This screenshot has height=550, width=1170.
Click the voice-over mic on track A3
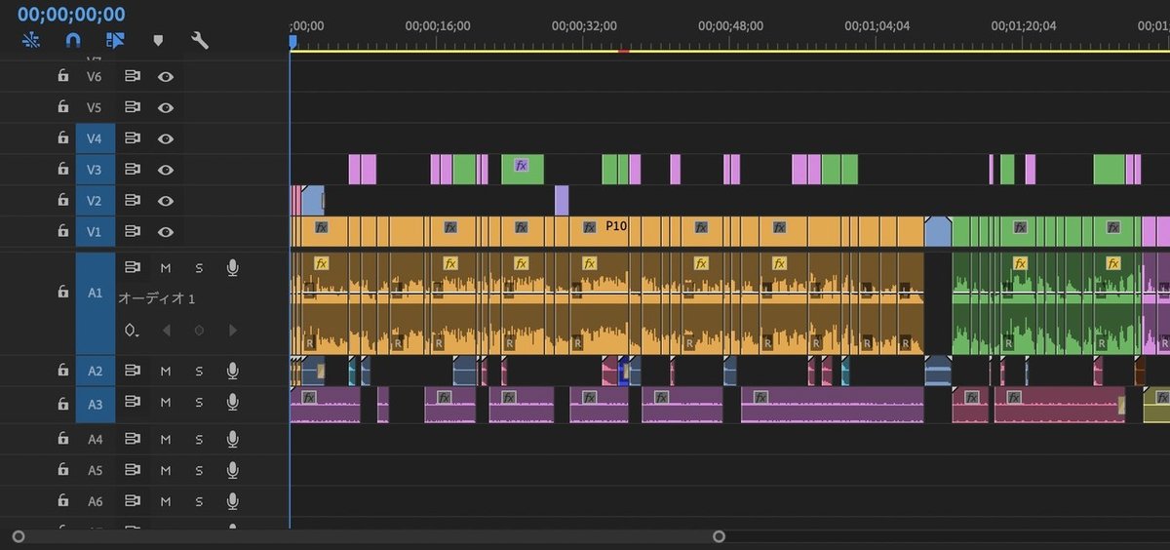(x=232, y=402)
